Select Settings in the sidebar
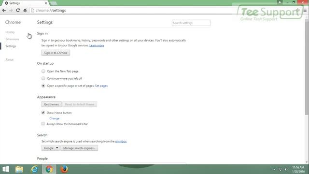309x174 pixels. pyautogui.click(x=11, y=46)
